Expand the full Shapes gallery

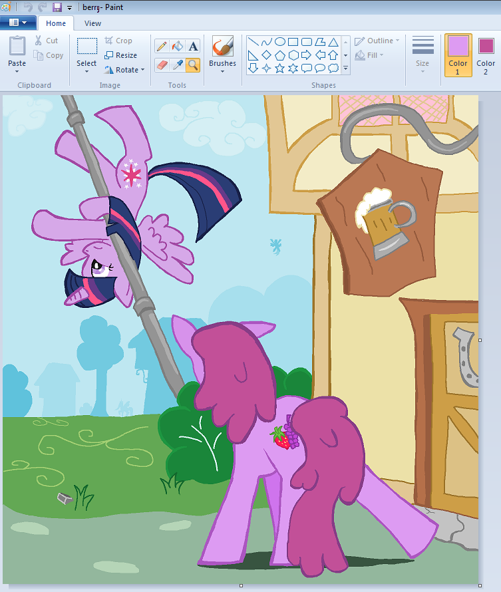click(x=345, y=69)
